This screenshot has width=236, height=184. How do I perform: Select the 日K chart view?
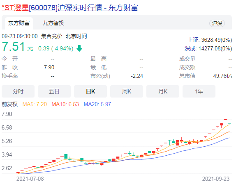(90, 91)
